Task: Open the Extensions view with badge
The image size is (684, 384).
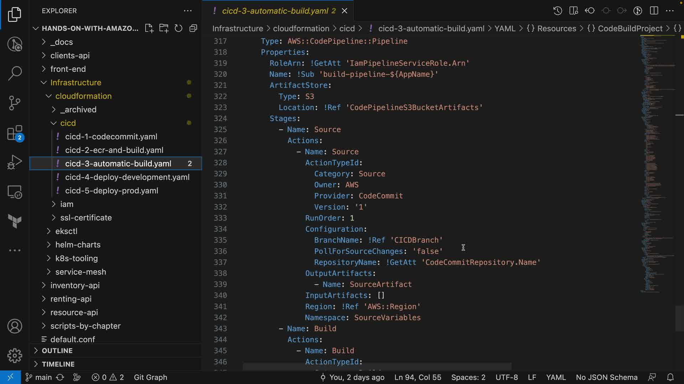Action: pyautogui.click(x=15, y=133)
